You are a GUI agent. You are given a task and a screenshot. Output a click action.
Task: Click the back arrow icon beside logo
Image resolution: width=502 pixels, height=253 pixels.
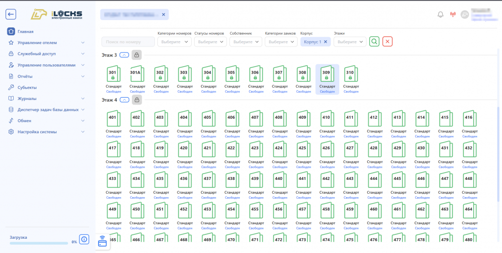coord(11,14)
